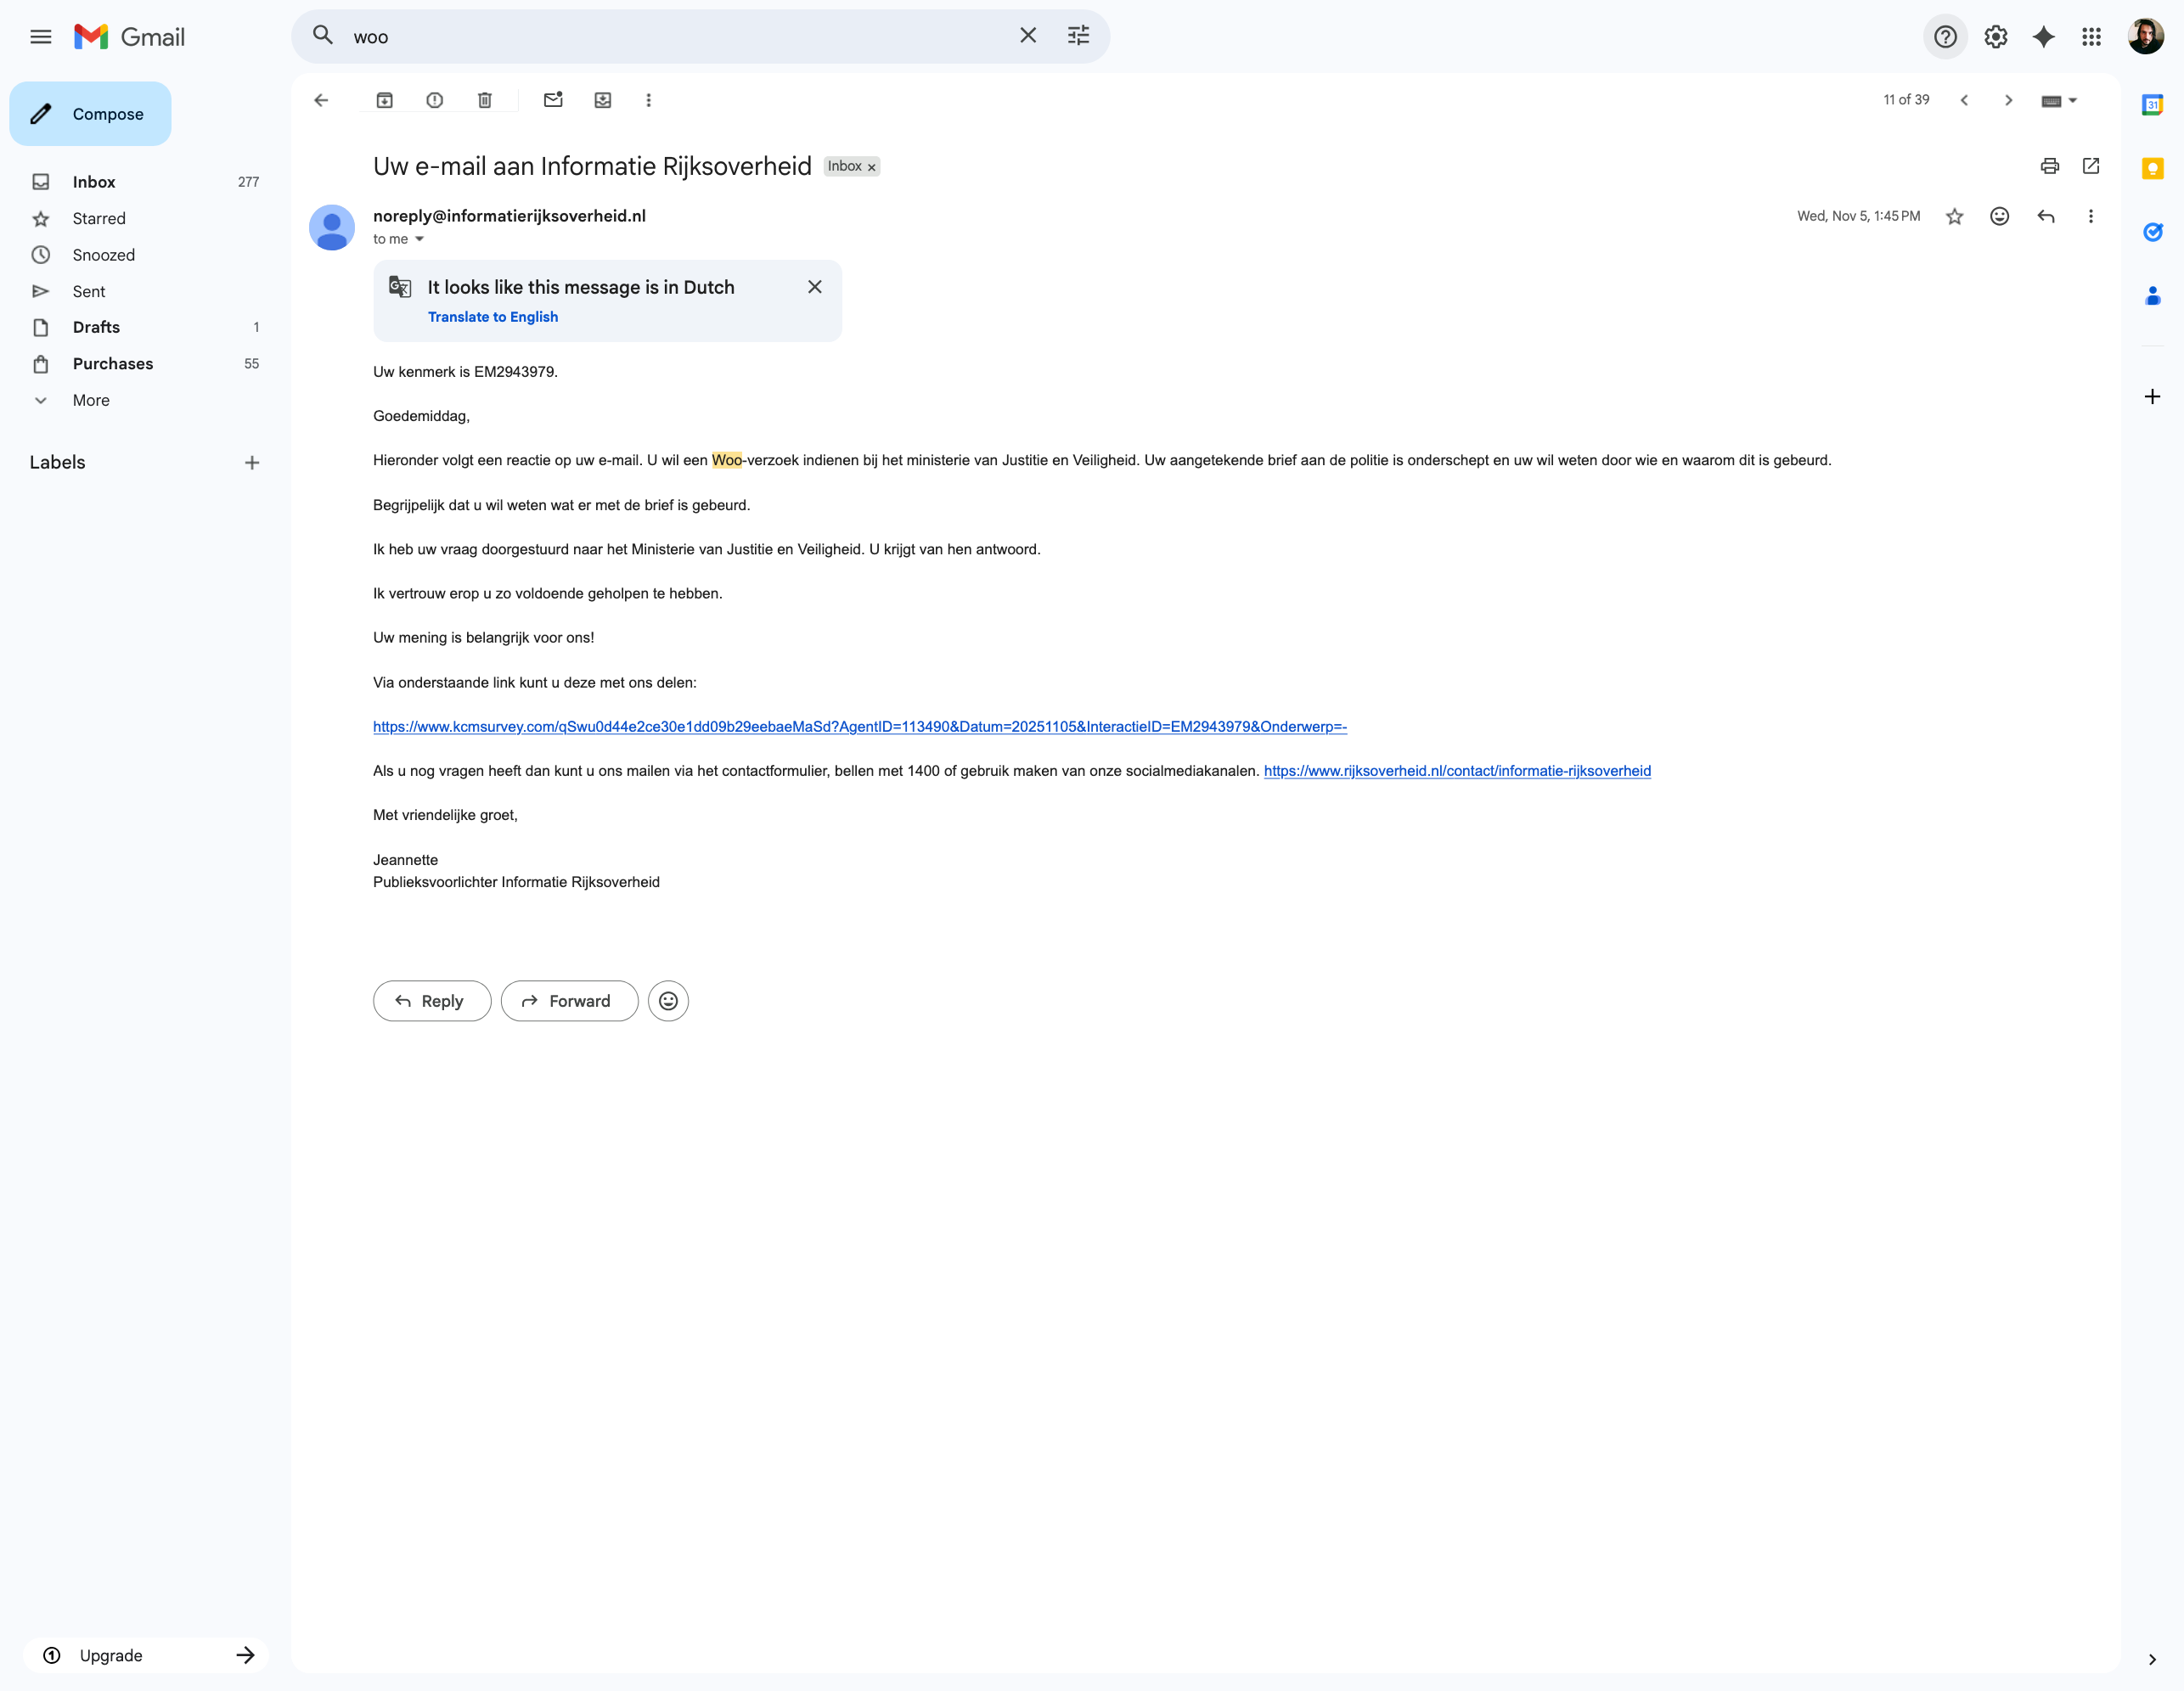Remove the Inbox label from this email
This screenshot has width=2184, height=1691.
872,167
